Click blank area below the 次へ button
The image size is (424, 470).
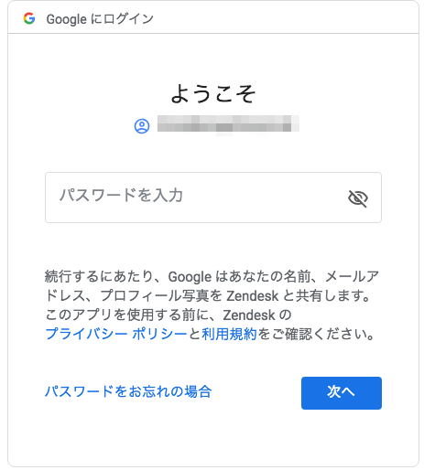point(342,437)
